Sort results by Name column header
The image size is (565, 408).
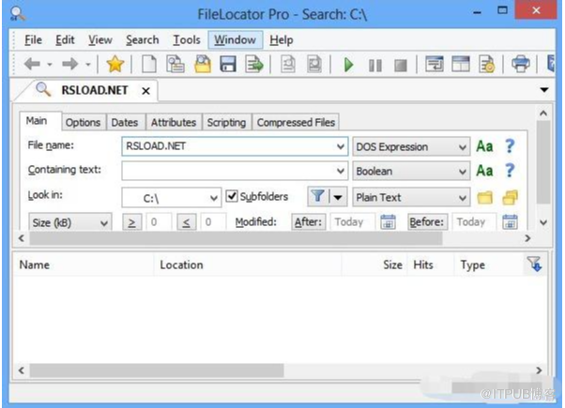tap(84, 264)
